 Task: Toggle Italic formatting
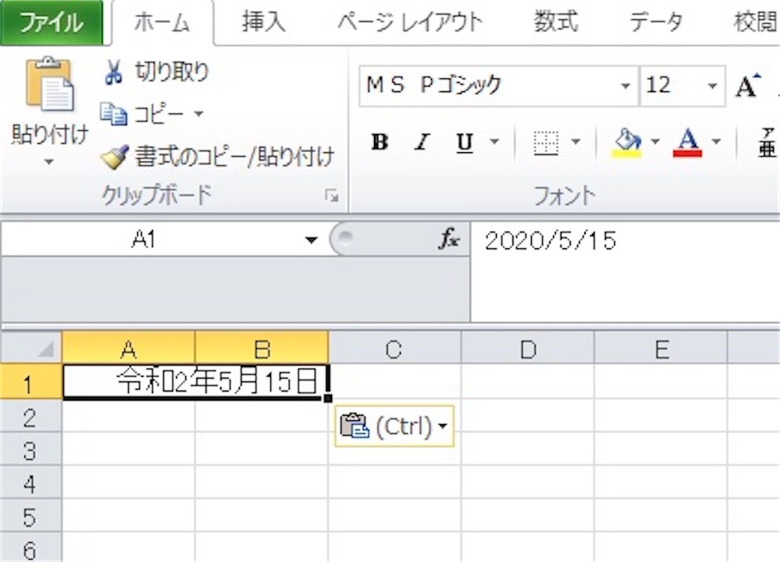[x=422, y=142]
